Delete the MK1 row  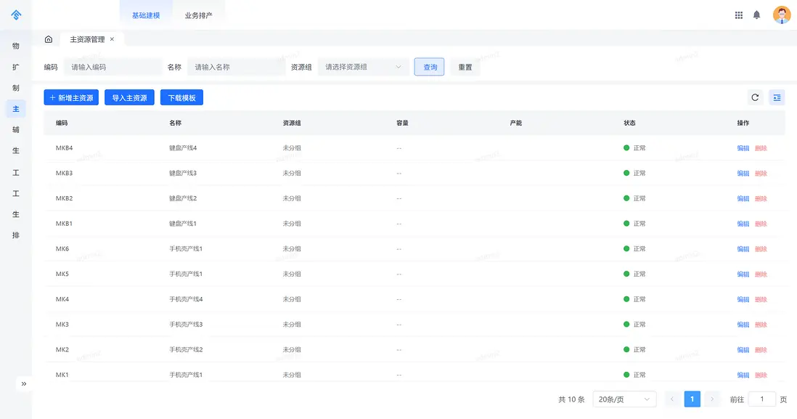761,375
